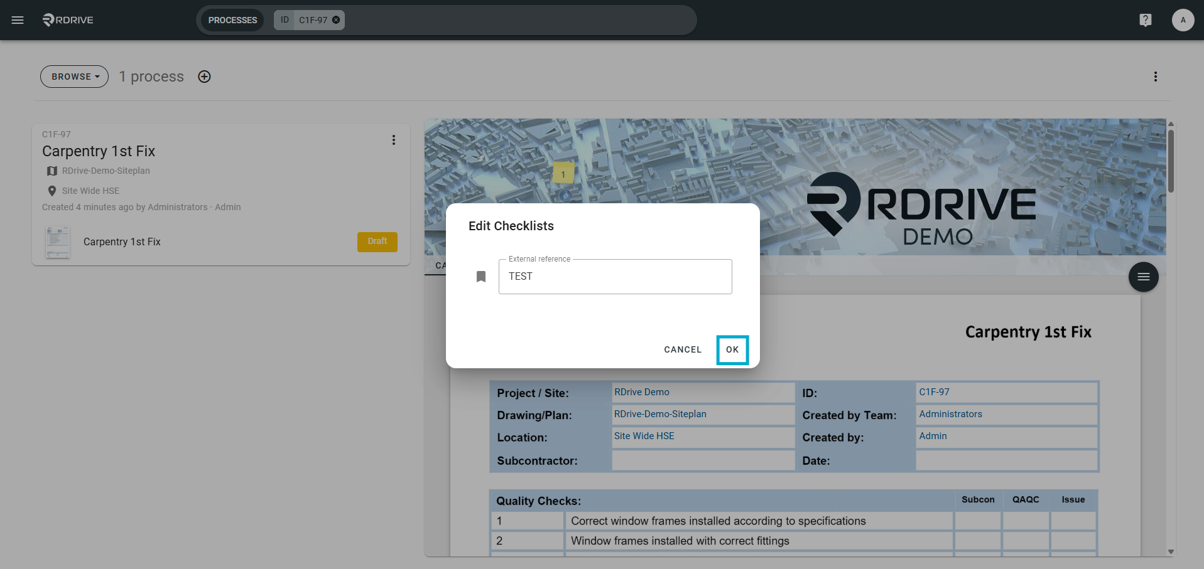Add a new process with plus icon
1204x569 pixels.
pos(204,77)
